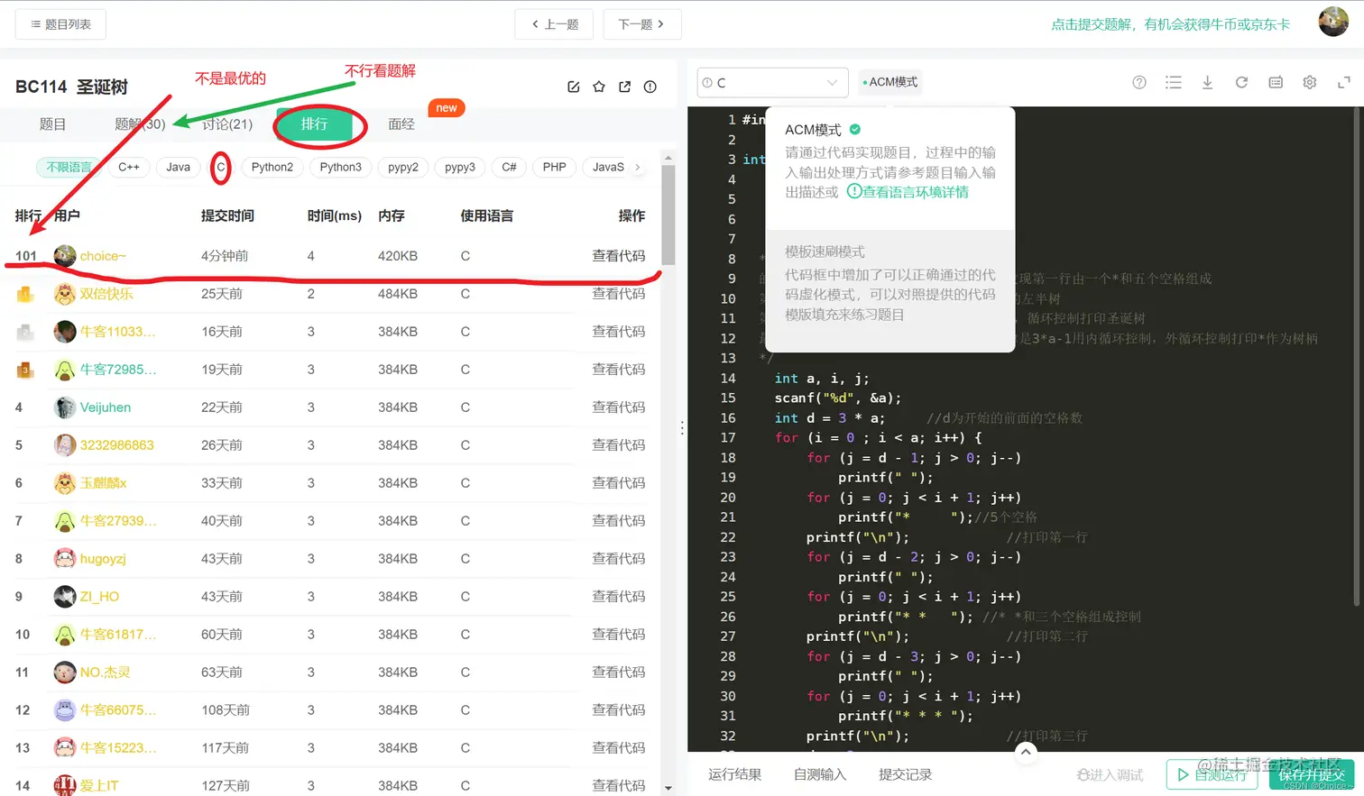Filter ranking by Python3 language
The width and height of the screenshot is (1364, 796).
point(340,167)
